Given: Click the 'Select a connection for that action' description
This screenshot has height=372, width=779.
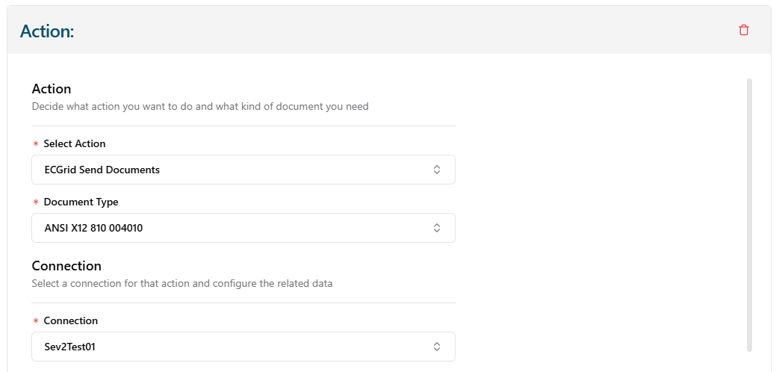Looking at the screenshot, I should (x=181, y=283).
